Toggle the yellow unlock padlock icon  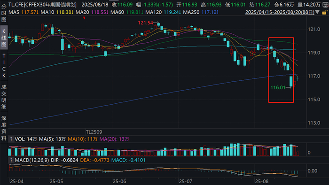(x=325, y=12)
